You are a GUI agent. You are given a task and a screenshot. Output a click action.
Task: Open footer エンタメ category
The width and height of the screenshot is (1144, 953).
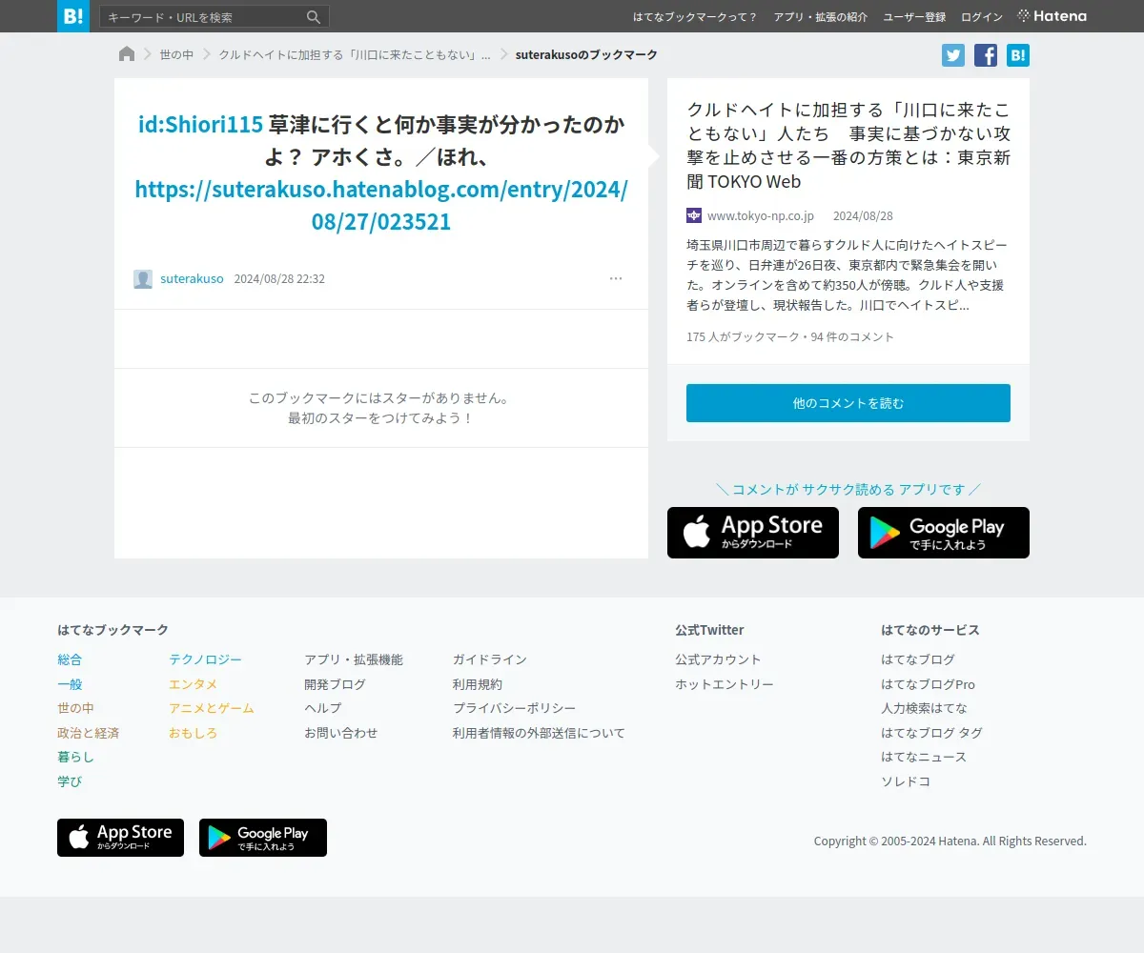coord(193,684)
